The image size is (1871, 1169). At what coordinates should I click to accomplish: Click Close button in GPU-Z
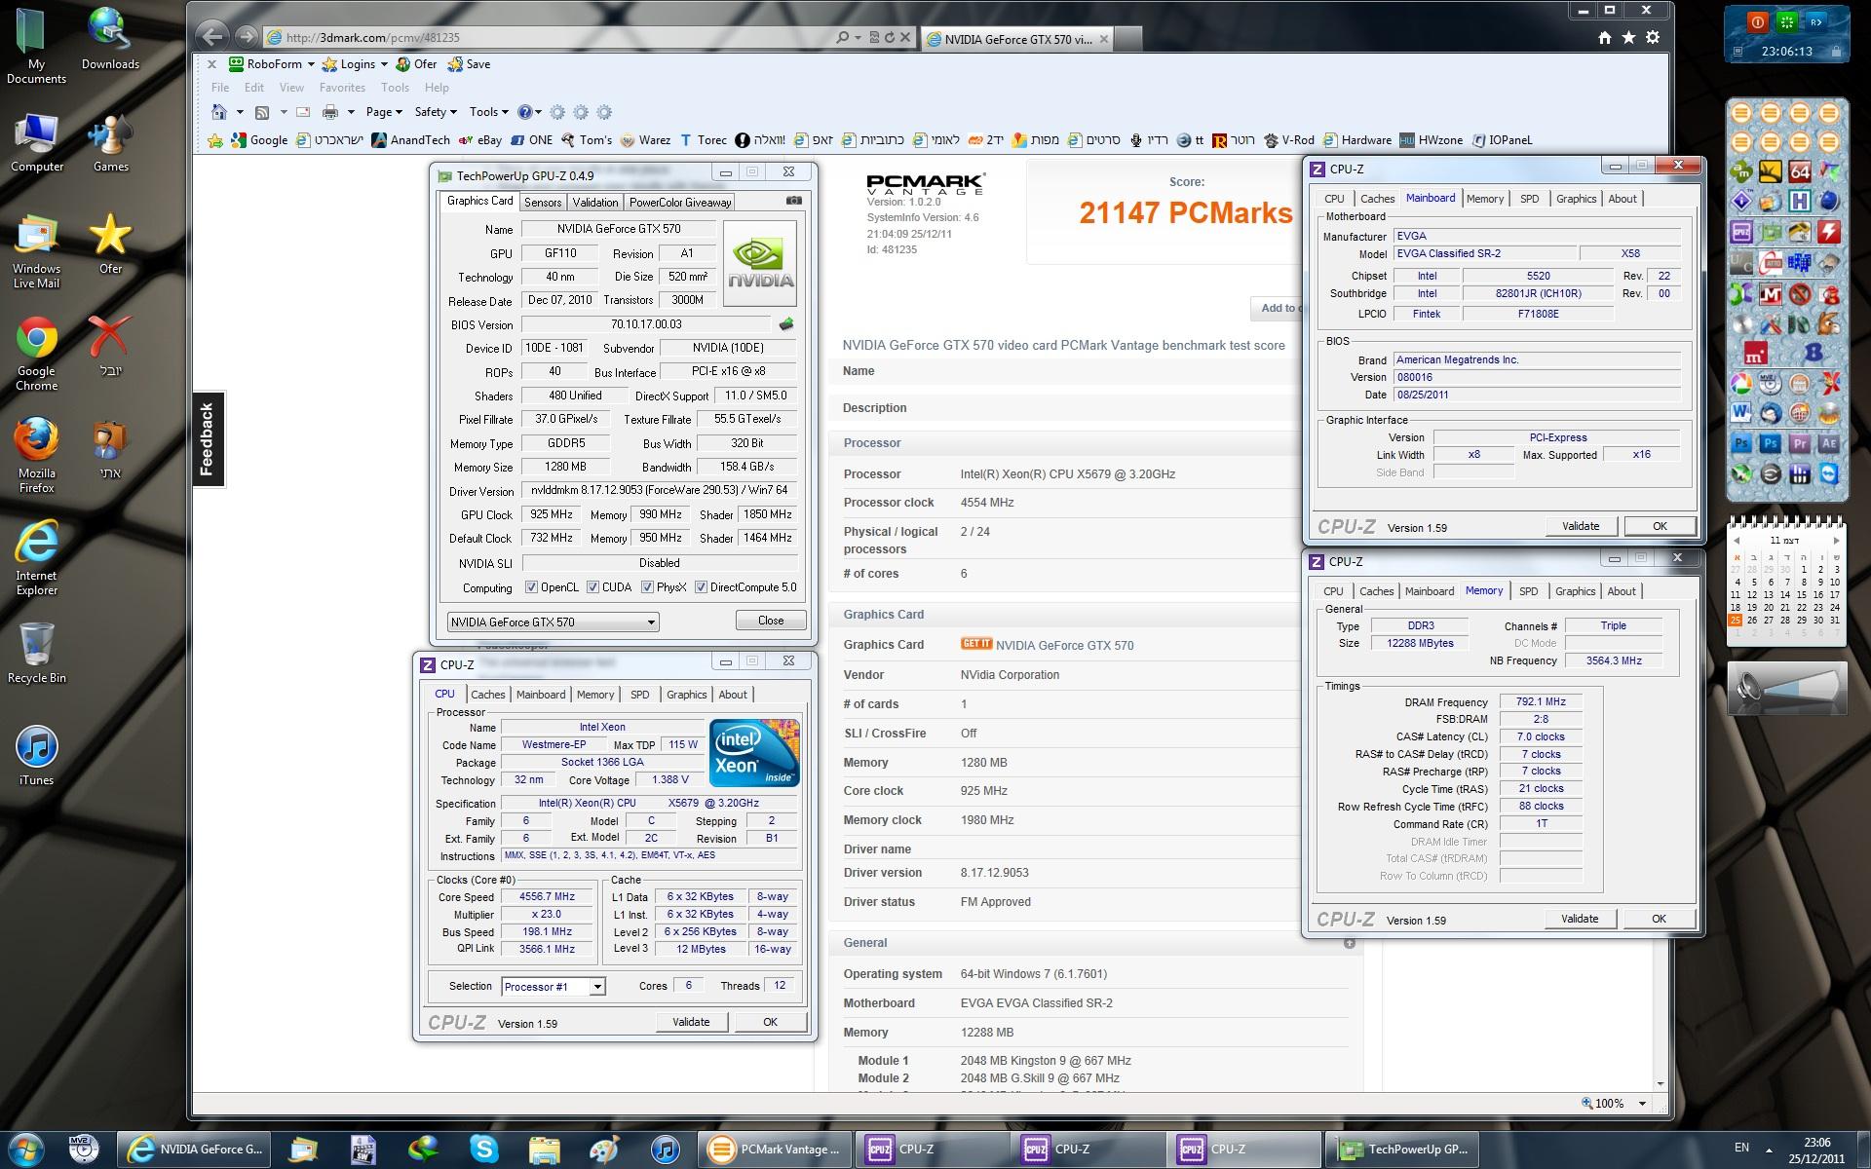[x=770, y=621]
